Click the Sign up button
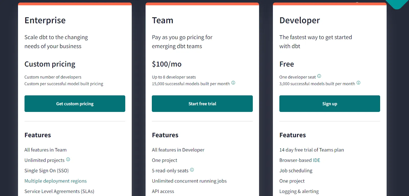The image size is (409, 196). pos(330,104)
